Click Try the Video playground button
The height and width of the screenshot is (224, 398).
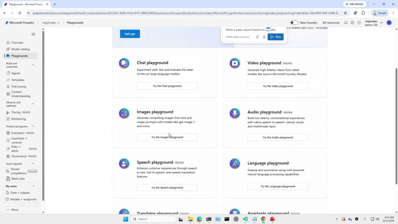coord(278,86)
